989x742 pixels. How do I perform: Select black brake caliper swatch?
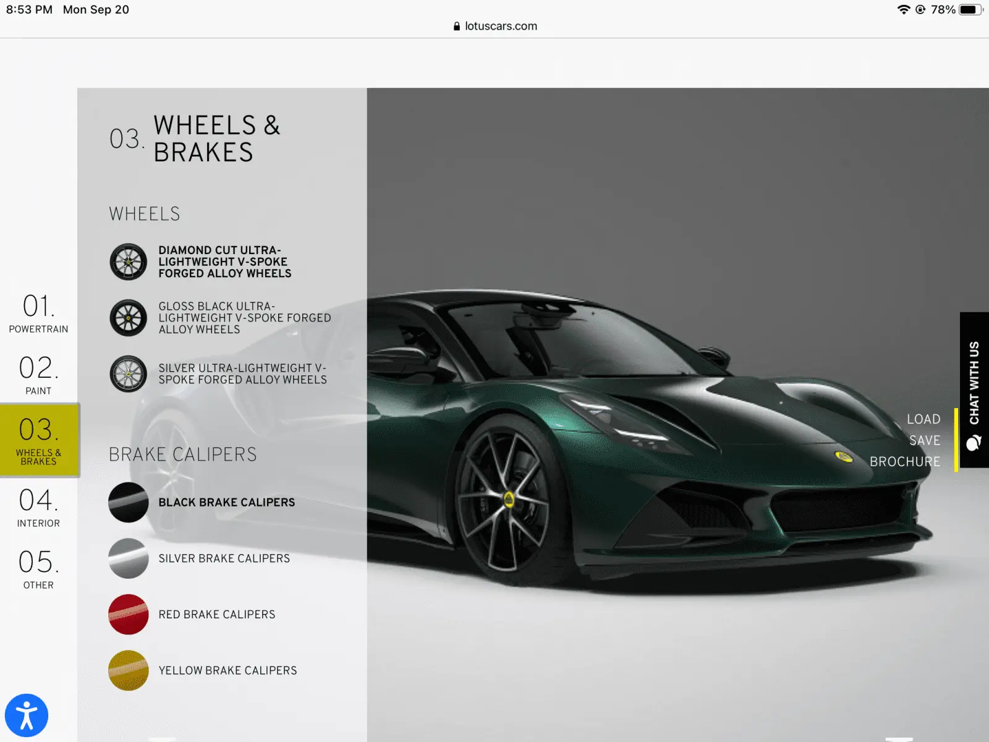click(128, 503)
